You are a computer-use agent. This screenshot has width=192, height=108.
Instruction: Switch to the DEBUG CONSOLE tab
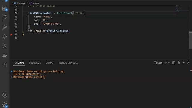pyautogui.click(x=69, y=63)
